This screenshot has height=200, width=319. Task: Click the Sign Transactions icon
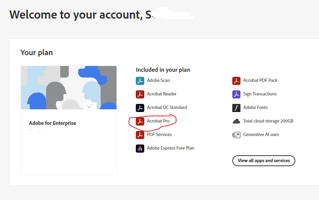coord(236,94)
